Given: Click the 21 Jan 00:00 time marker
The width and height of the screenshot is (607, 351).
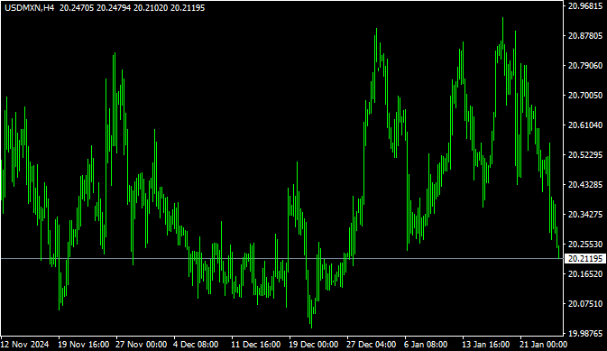Looking at the screenshot, I should click(544, 344).
